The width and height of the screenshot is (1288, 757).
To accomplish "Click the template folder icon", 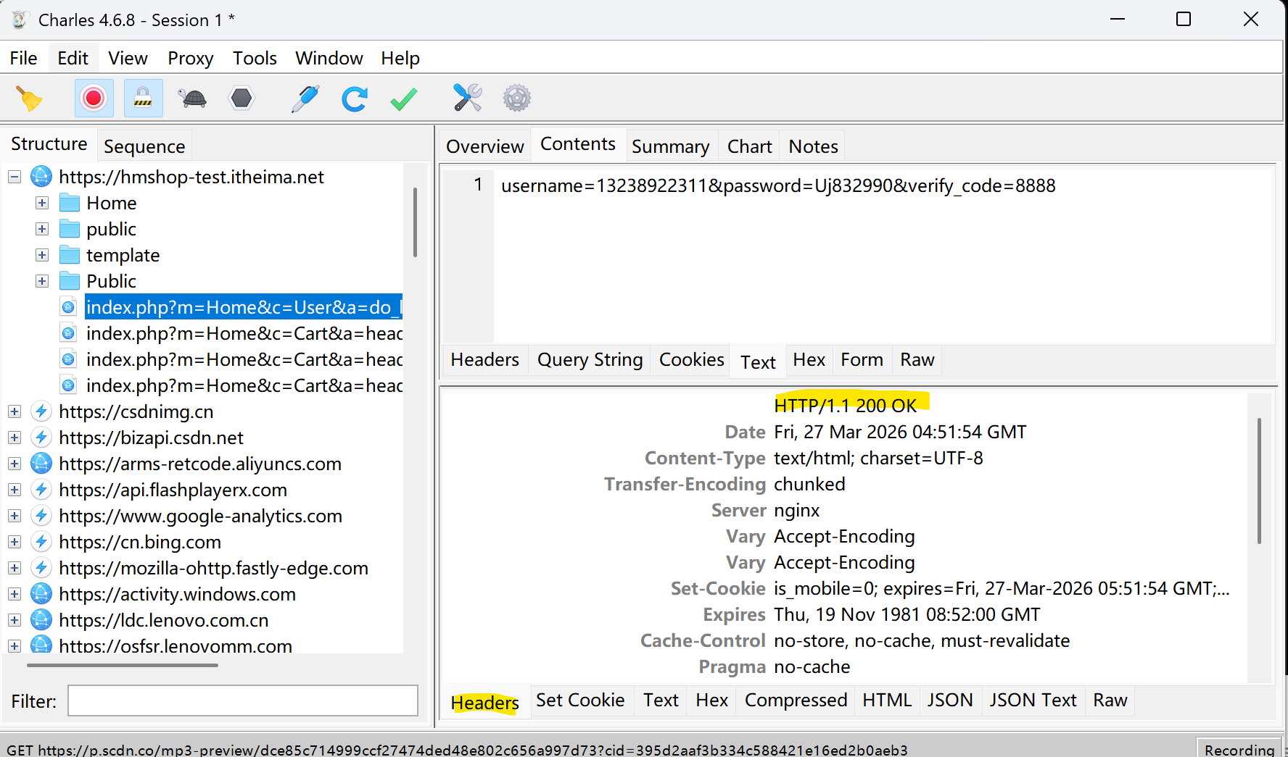I will (69, 255).
